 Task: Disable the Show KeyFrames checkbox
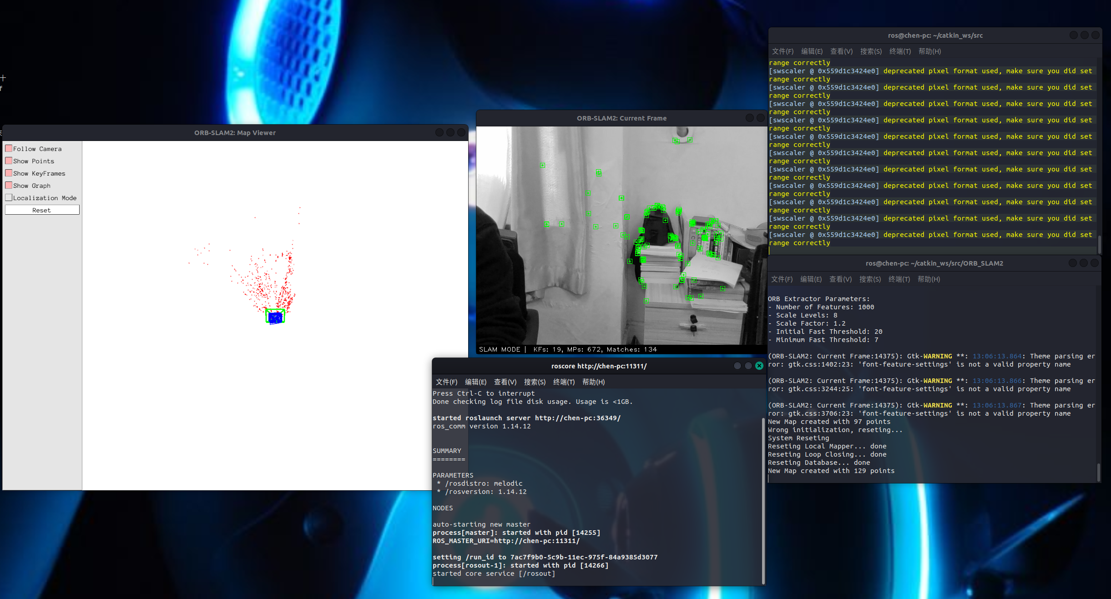tap(9, 173)
